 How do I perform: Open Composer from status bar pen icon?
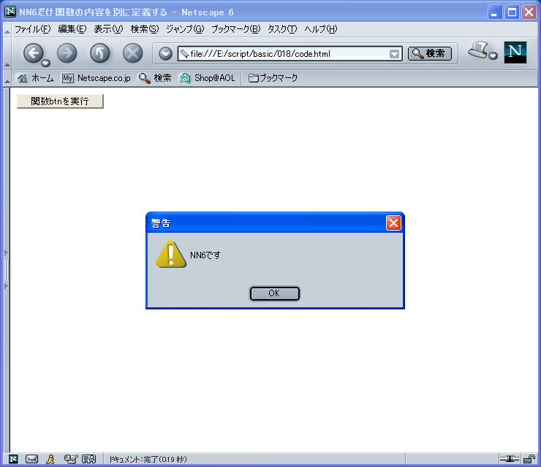click(70, 459)
